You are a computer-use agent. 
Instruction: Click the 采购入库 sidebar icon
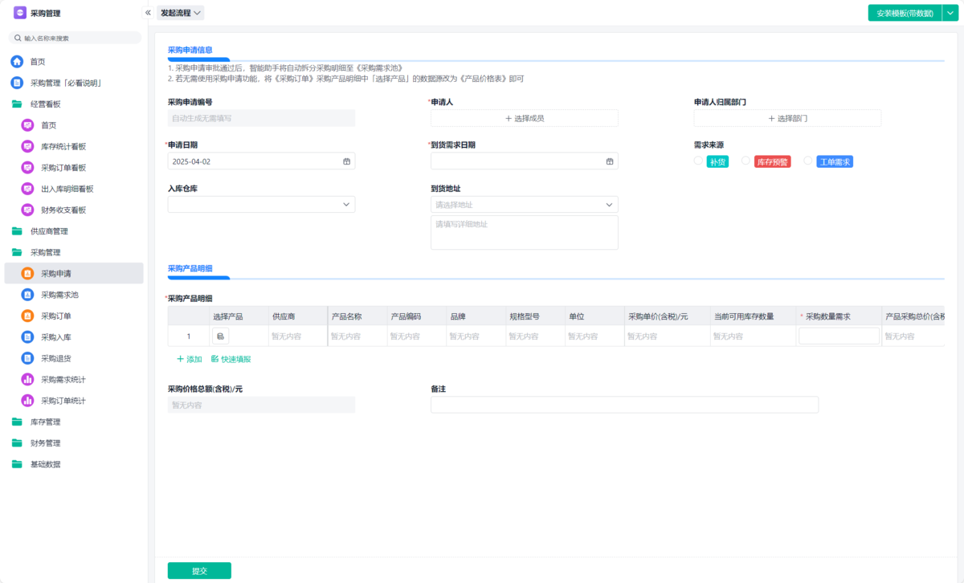click(27, 337)
